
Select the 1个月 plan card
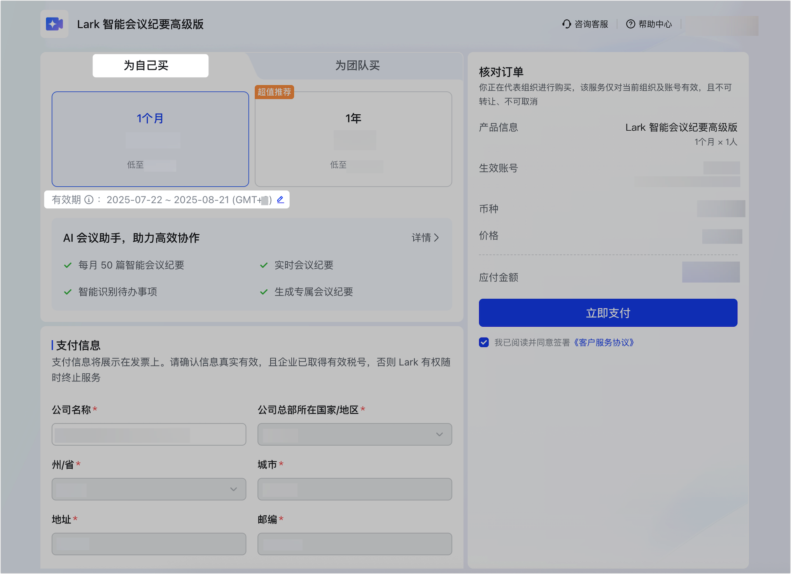[x=150, y=139]
